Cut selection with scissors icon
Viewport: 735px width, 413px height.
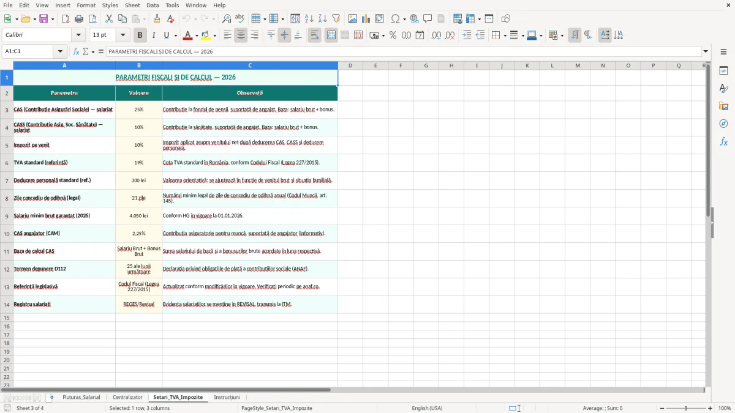point(108,19)
